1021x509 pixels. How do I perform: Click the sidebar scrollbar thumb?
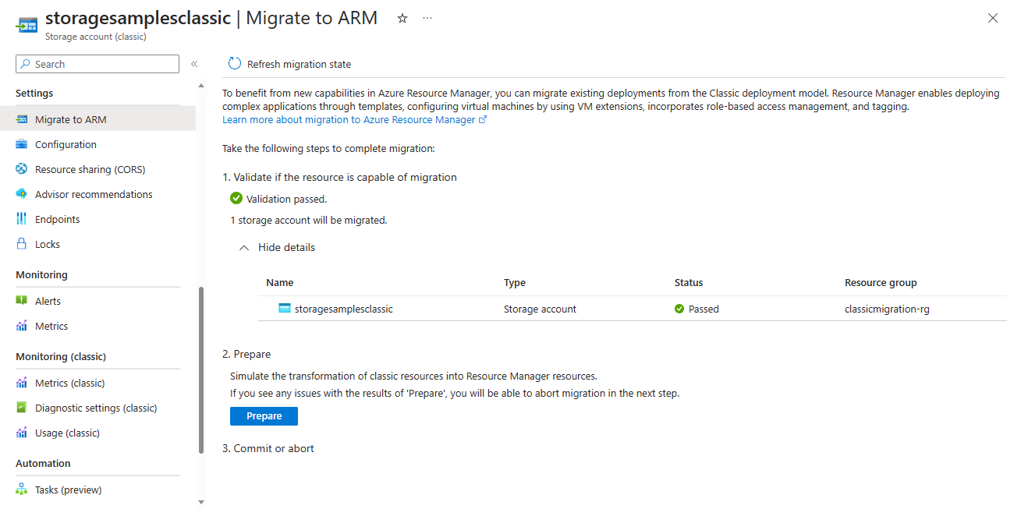tap(201, 370)
